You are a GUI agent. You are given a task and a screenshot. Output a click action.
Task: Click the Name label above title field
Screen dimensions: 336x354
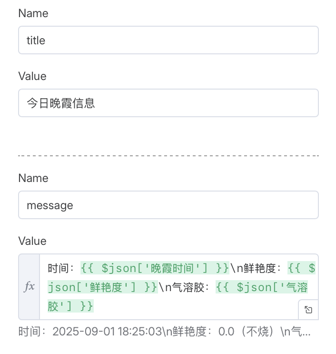(33, 13)
